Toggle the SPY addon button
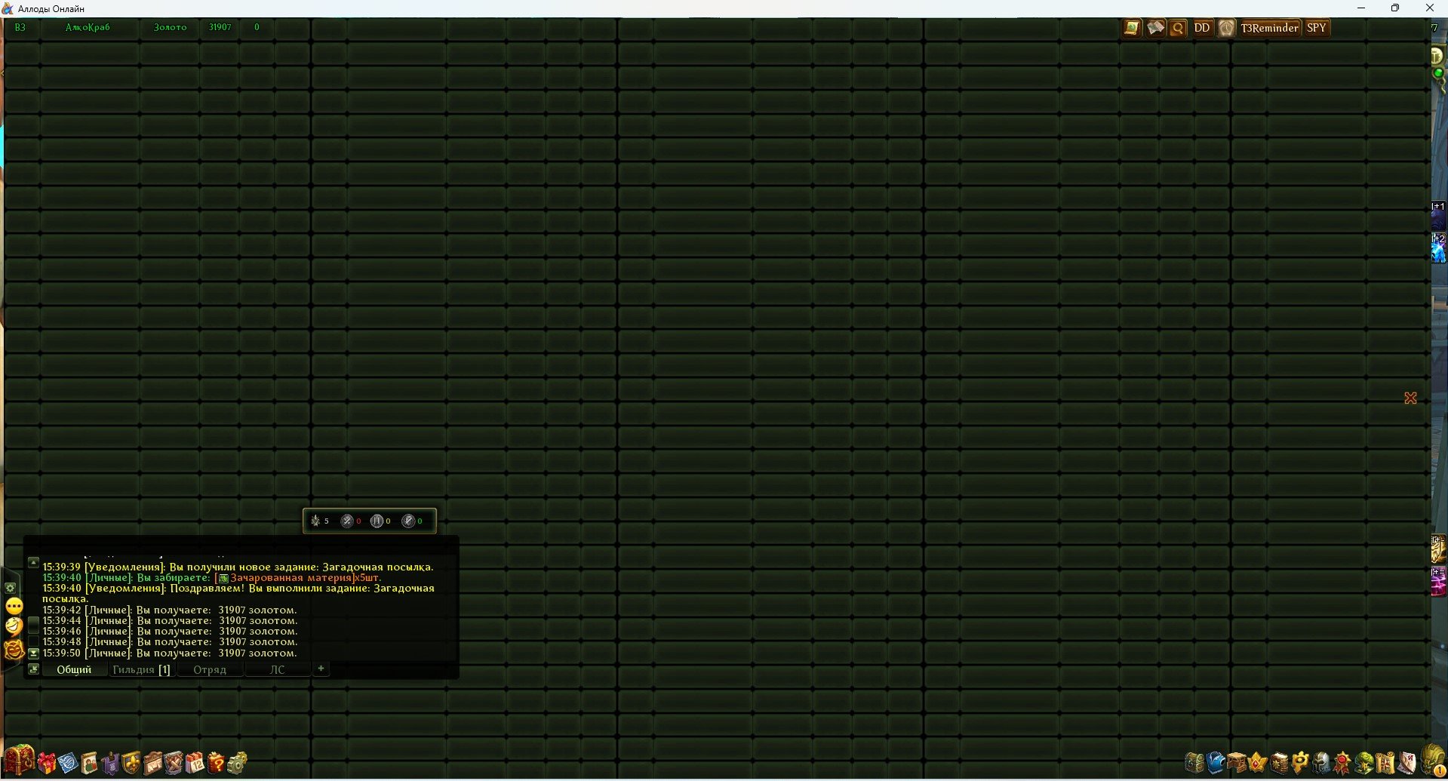The image size is (1448, 781). tap(1317, 29)
